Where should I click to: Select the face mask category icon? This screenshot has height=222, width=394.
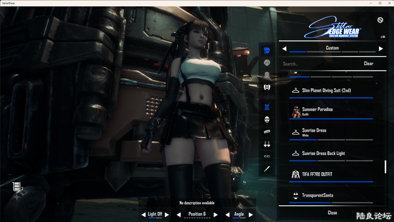[x=267, y=119]
